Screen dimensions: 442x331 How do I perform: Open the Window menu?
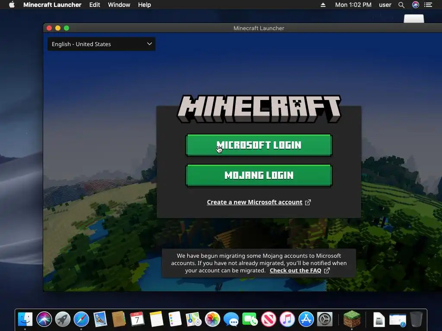(119, 5)
